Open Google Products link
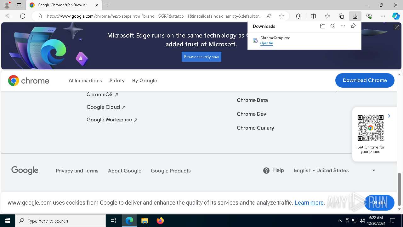The height and width of the screenshot is (227, 403). [x=171, y=171]
